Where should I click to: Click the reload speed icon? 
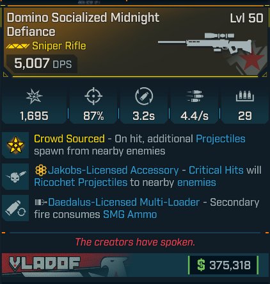tap(144, 96)
